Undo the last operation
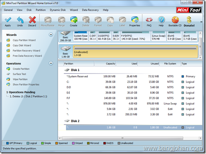206x154 pixels. [x=20, y=20]
